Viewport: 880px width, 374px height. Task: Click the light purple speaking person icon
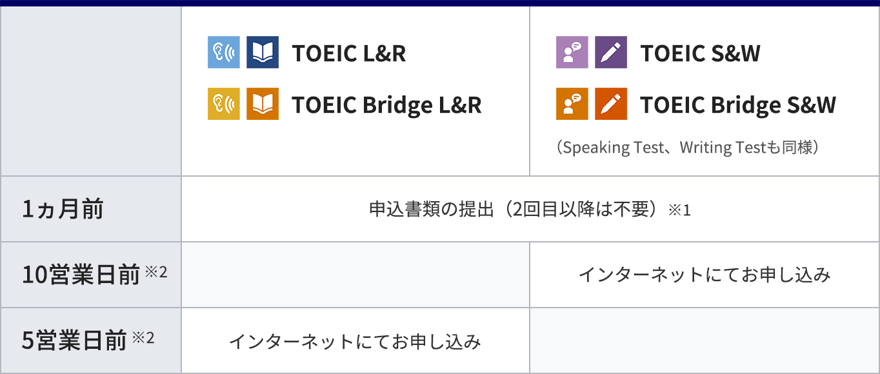coord(572,52)
